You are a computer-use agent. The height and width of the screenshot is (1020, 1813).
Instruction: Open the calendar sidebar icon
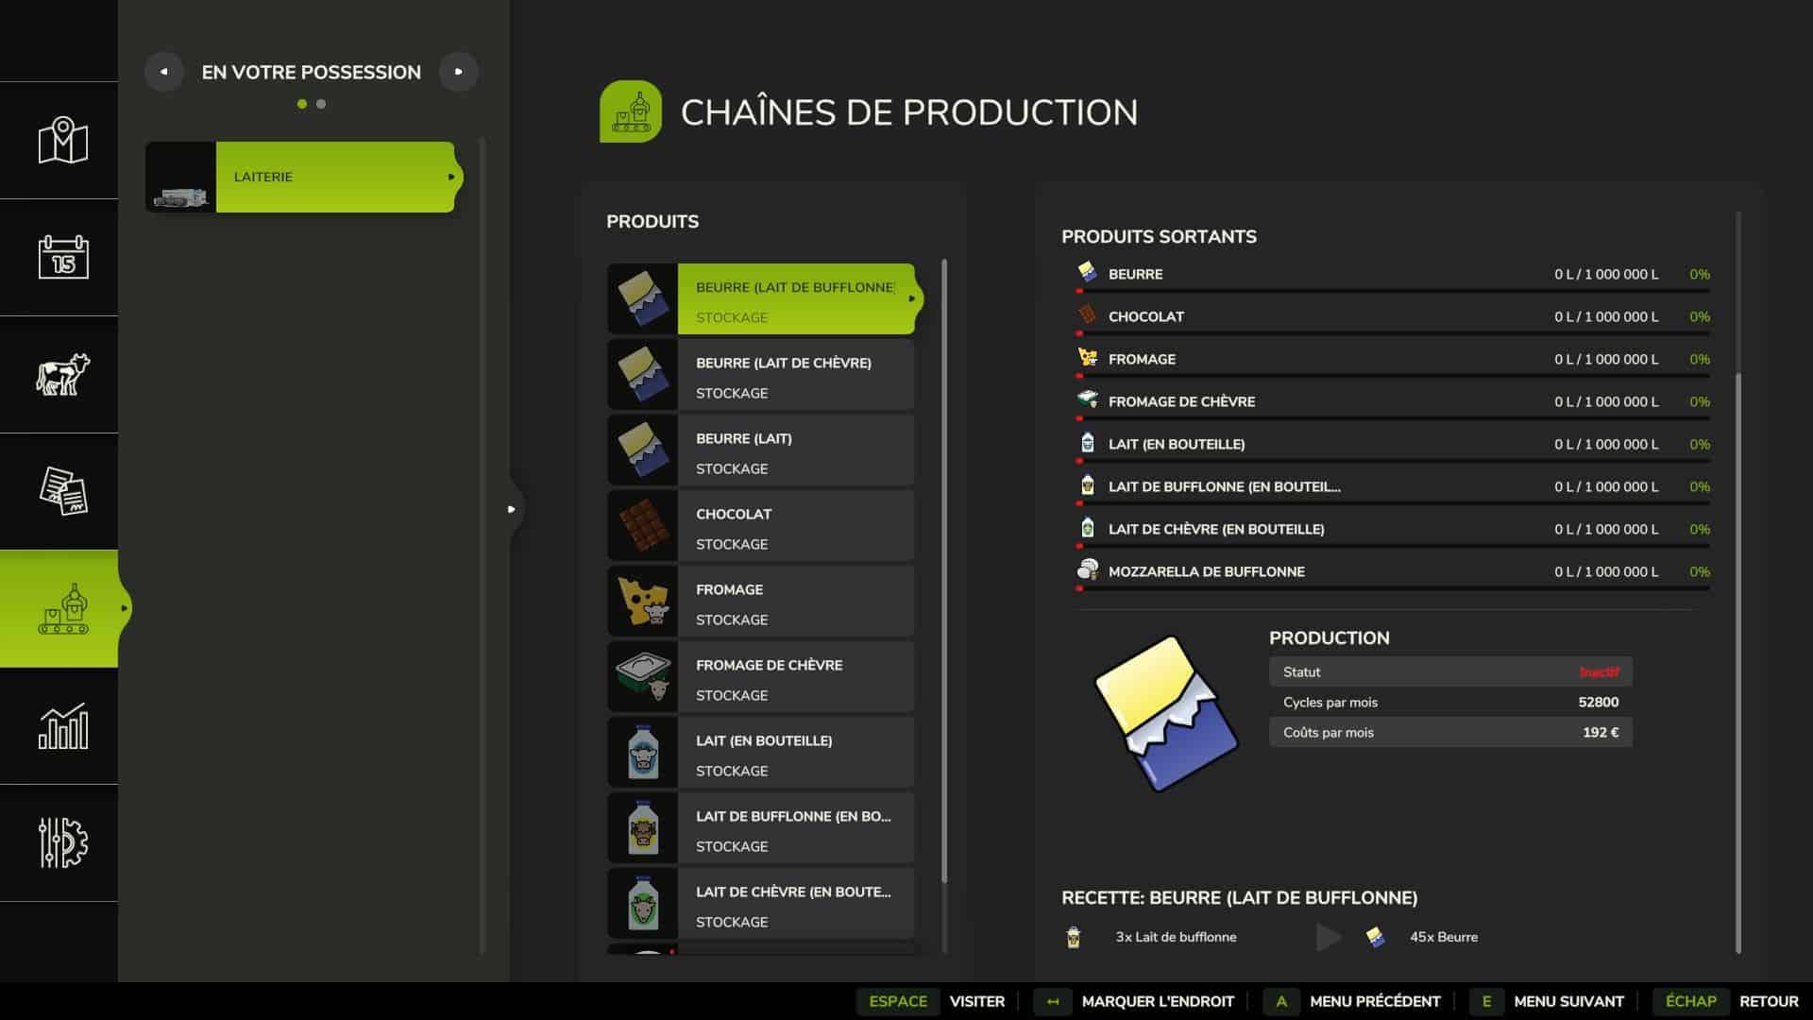(62, 257)
